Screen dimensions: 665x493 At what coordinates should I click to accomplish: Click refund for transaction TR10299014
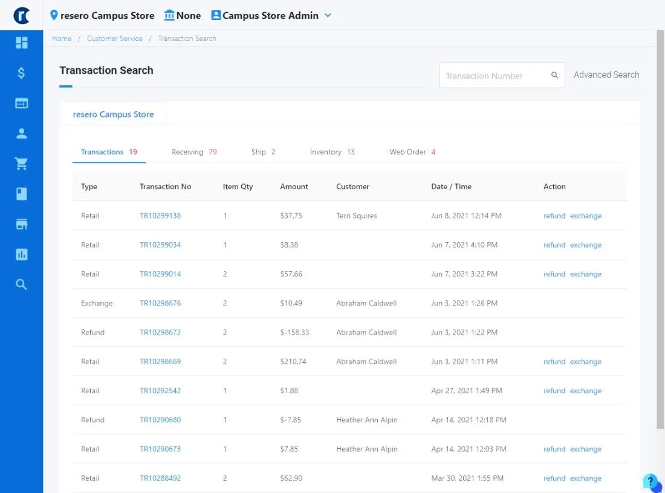pyautogui.click(x=554, y=274)
